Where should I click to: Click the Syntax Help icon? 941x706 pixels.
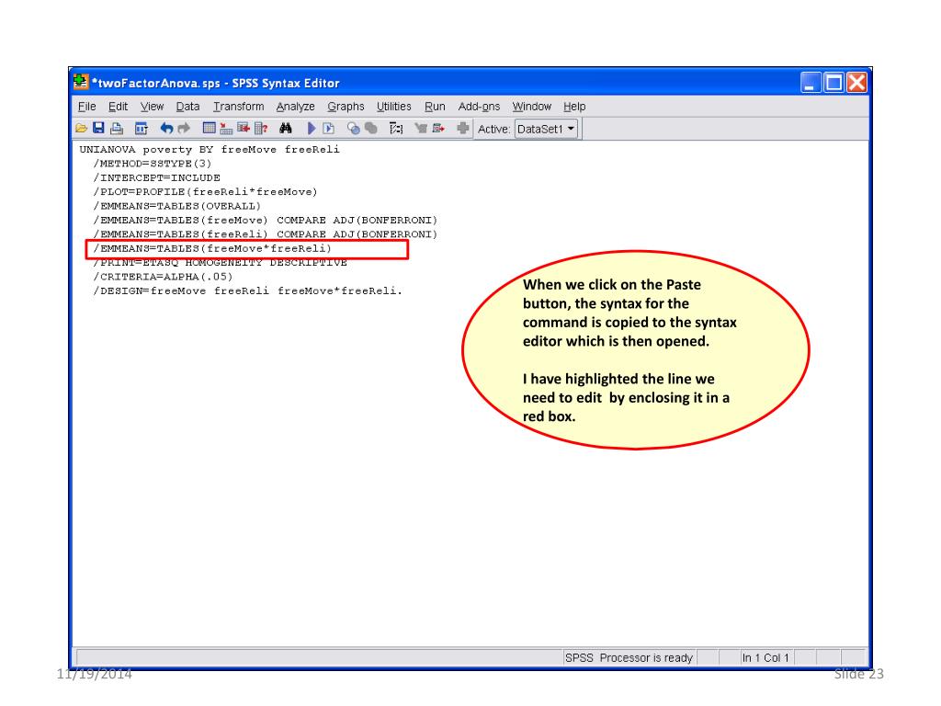(396, 129)
